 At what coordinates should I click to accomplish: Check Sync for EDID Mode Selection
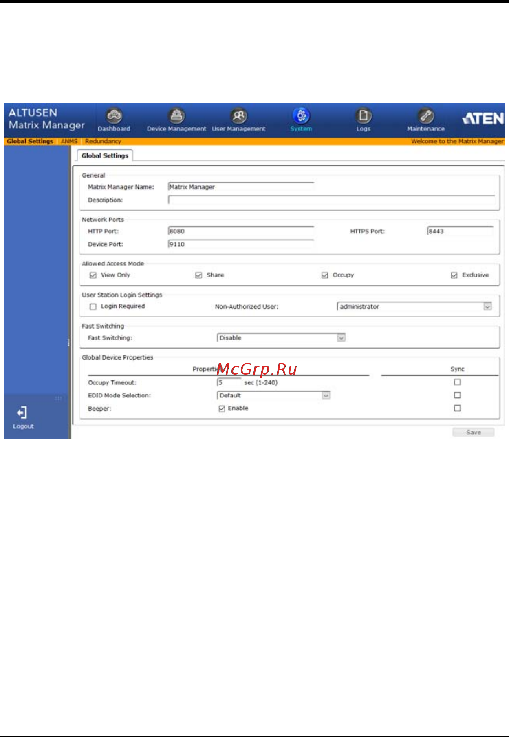(457, 395)
